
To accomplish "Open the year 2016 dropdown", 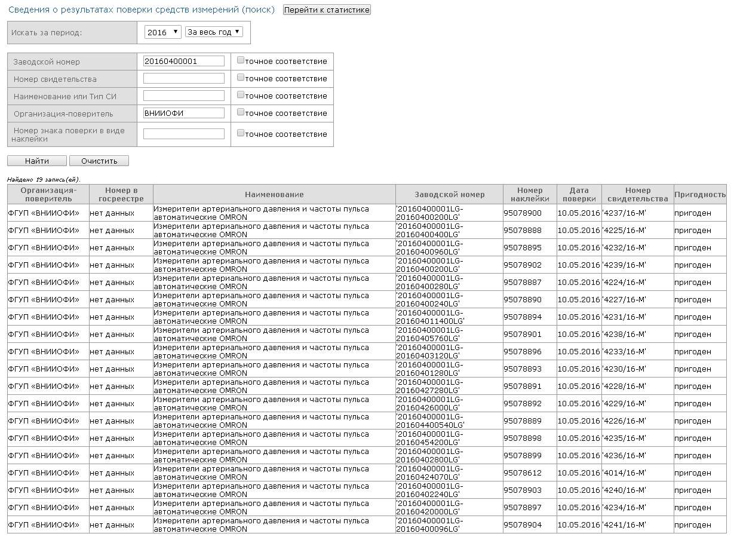I will 162,32.
